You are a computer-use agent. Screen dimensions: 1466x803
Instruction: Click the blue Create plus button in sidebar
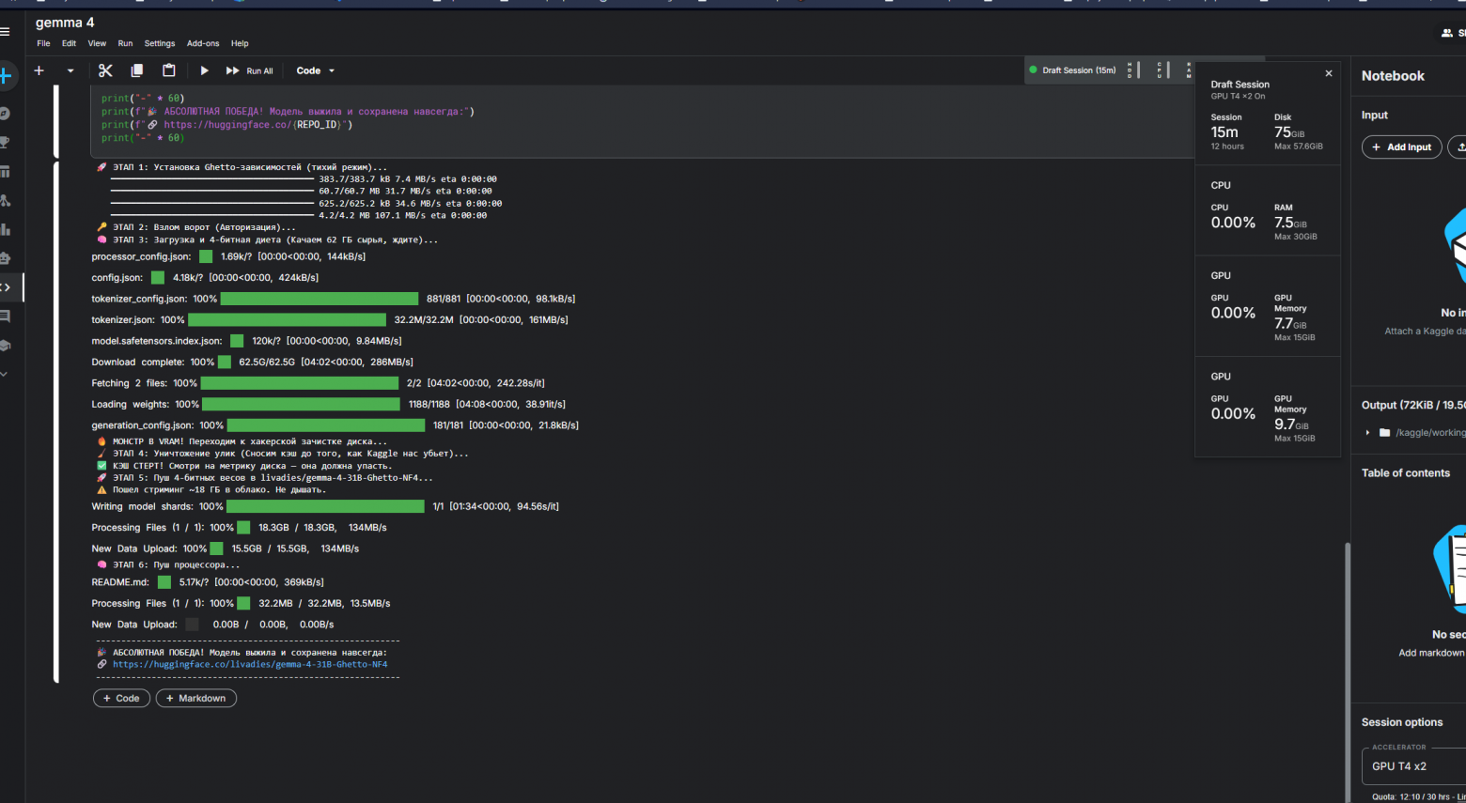pos(5,75)
